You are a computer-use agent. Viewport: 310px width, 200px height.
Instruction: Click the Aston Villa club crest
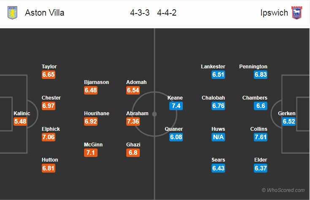[12, 13]
